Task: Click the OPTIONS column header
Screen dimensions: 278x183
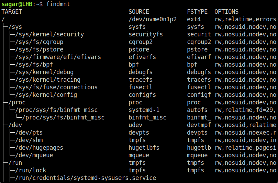Action: coord(226,12)
